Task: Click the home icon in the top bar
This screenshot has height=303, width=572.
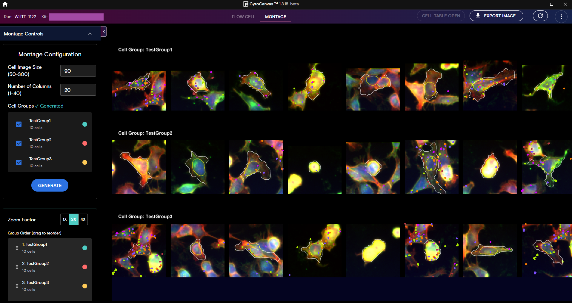Action: [x=5, y=4]
